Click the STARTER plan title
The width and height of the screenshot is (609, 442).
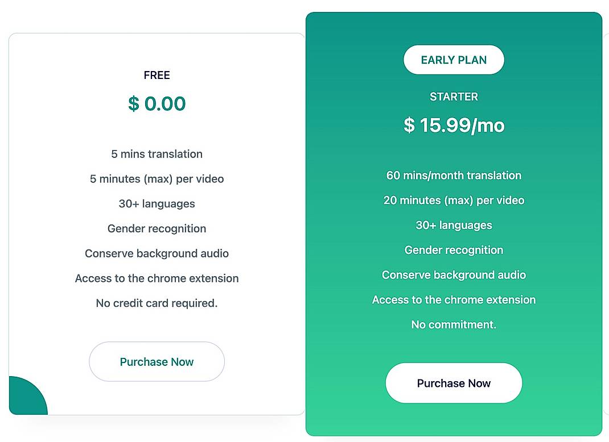pos(454,97)
